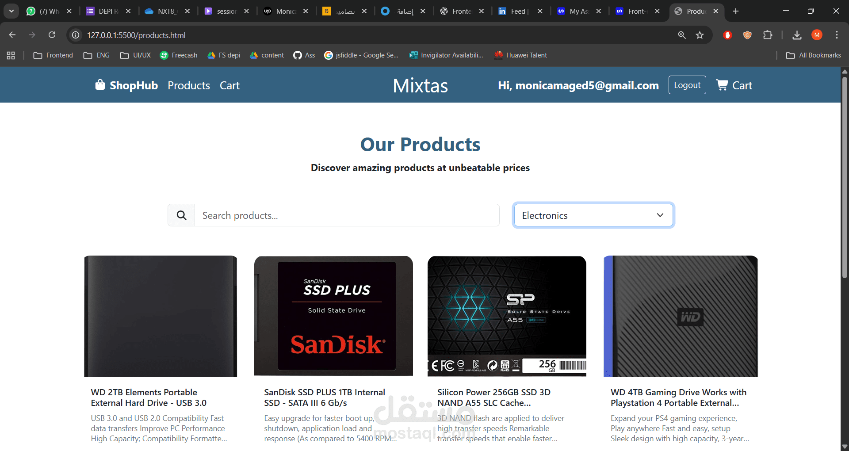Open the Products nav link
Viewport: 849px width, 451px height.
[189, 85]
